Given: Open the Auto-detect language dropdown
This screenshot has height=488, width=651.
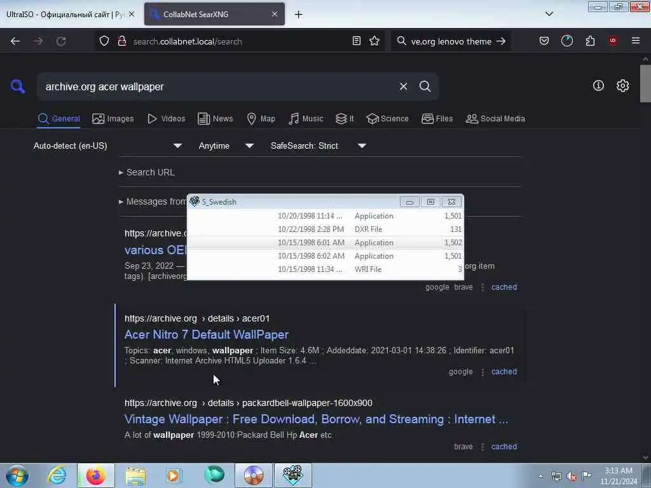Looking at the screenshot, I should (108, 146).
